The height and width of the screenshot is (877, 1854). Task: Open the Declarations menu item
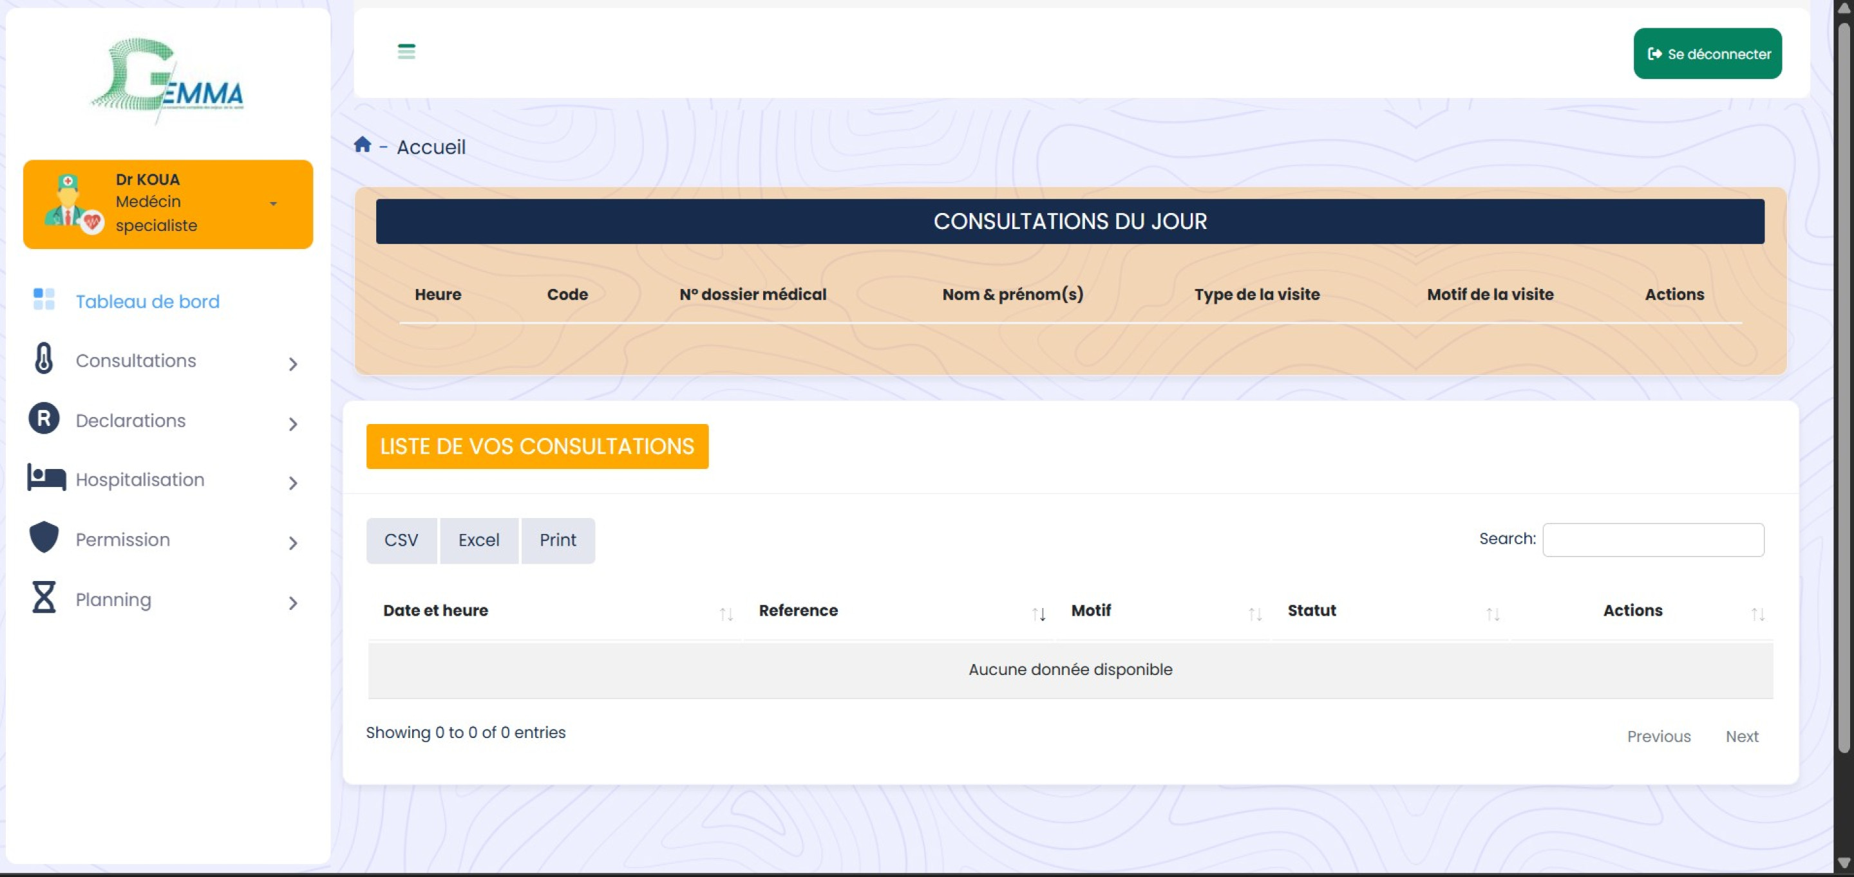(x=130, y=421)
